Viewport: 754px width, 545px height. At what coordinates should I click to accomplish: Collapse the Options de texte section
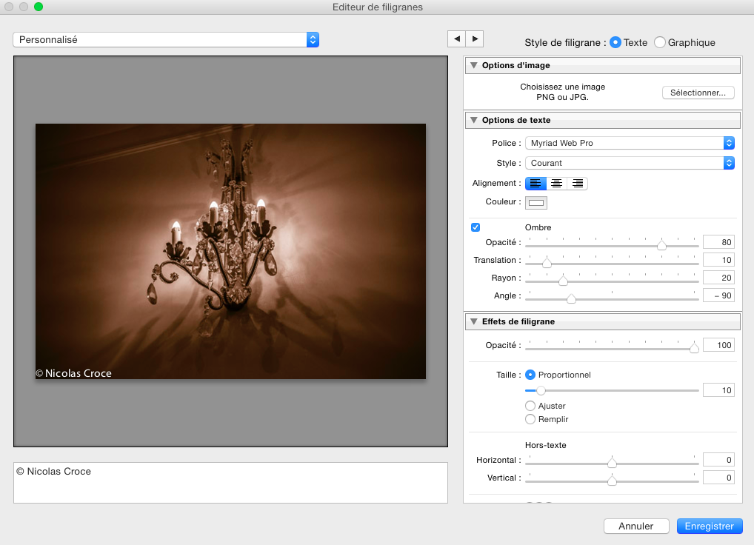tap(473, 120)
